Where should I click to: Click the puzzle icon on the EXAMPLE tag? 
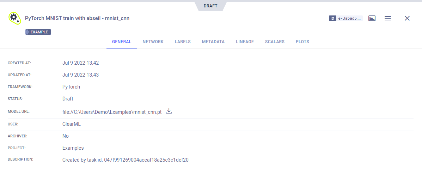pyautogui.click(x=28, y=32)
